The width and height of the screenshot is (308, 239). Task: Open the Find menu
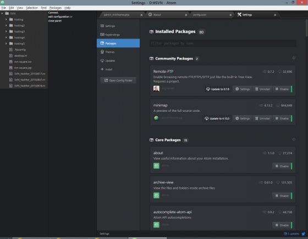pos(43,8)
